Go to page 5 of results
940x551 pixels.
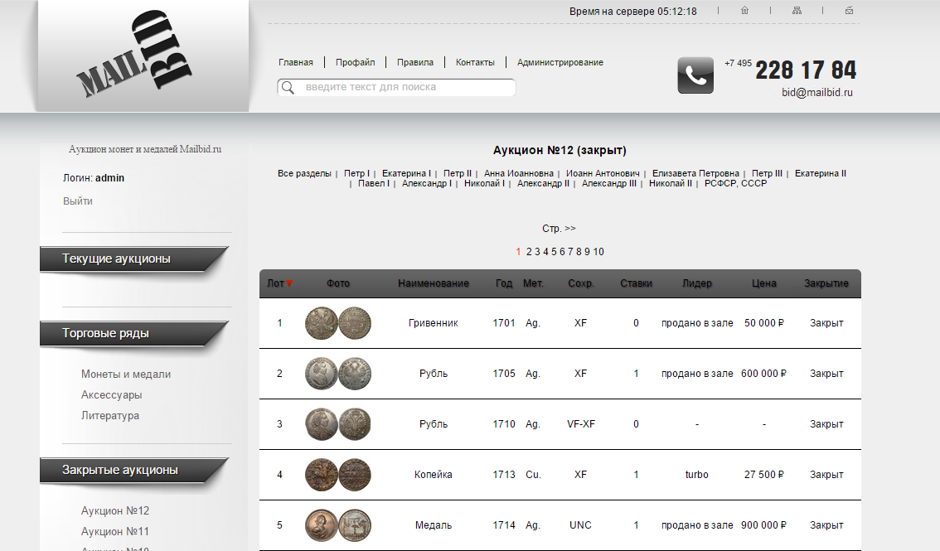point(554,252)
